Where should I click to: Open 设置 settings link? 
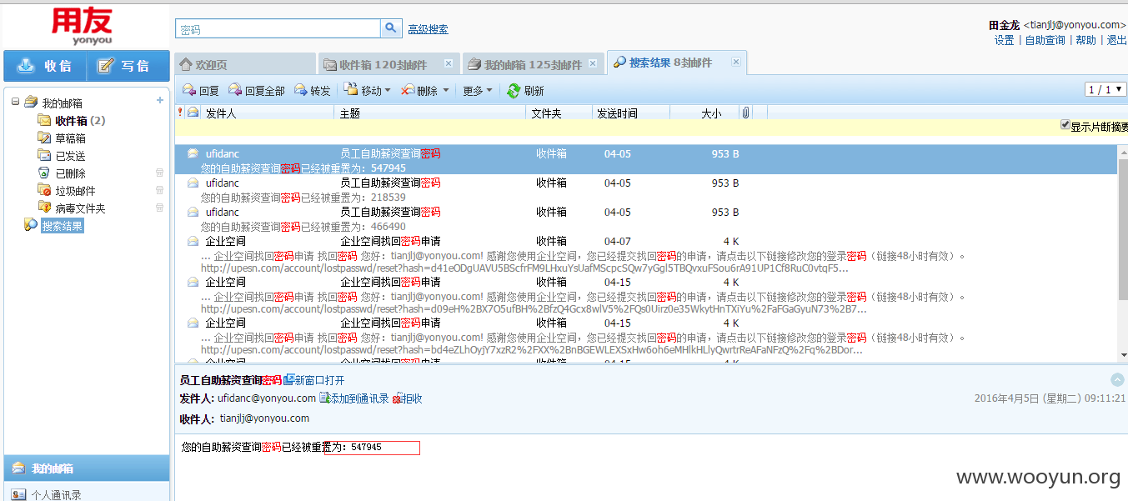tap(1004, 40)
